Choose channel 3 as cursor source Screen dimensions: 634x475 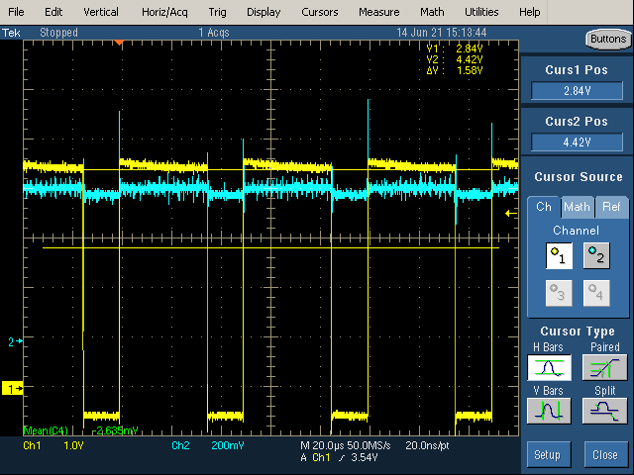tap(559, 293)
